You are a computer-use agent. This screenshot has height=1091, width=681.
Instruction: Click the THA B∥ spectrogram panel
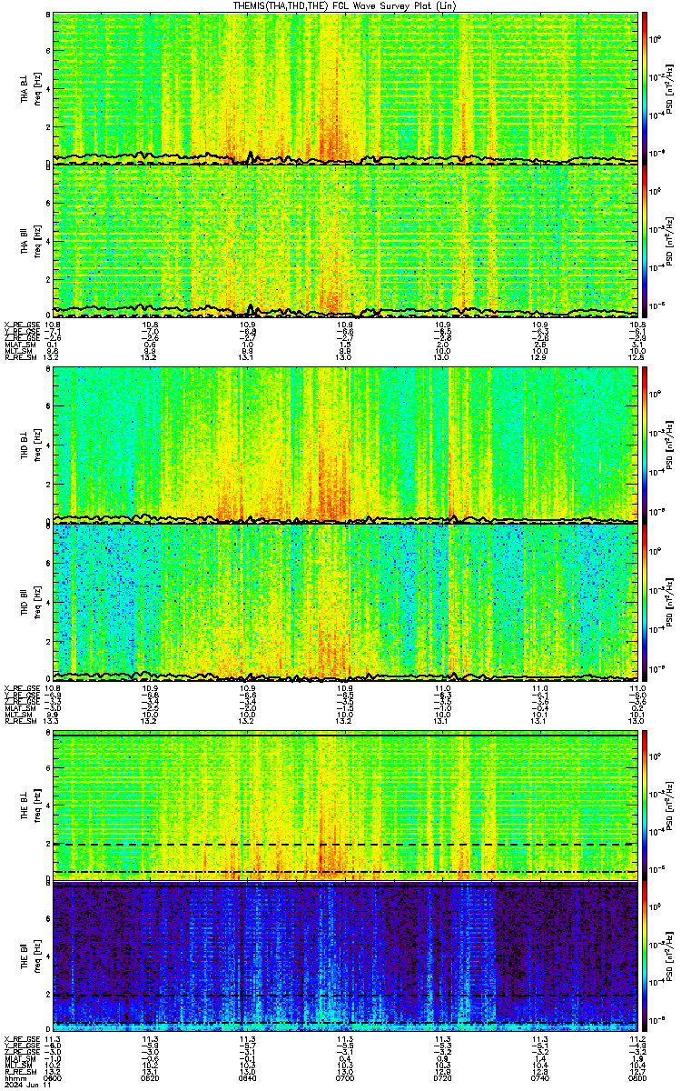pyautogui.click(x=344, y=240)
